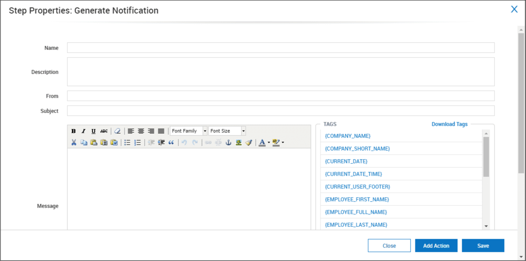This screenshot has width=526, height=261.
Task: Insert an image into the message
Action: tap(238, 142)
